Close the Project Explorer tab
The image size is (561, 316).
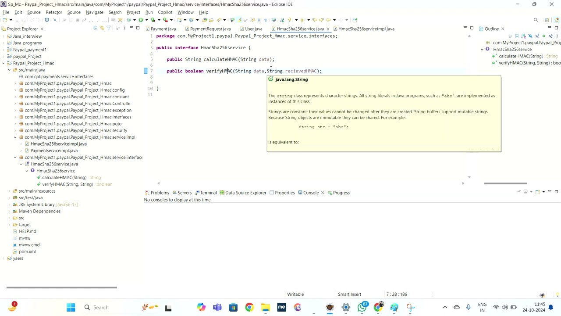42,29
